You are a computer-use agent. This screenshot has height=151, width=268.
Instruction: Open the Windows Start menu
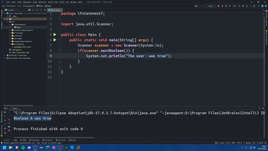(5, 148)
